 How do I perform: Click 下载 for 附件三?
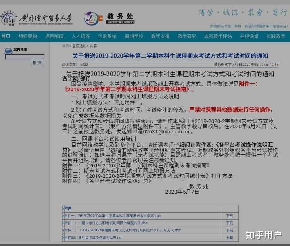point(229,230)
